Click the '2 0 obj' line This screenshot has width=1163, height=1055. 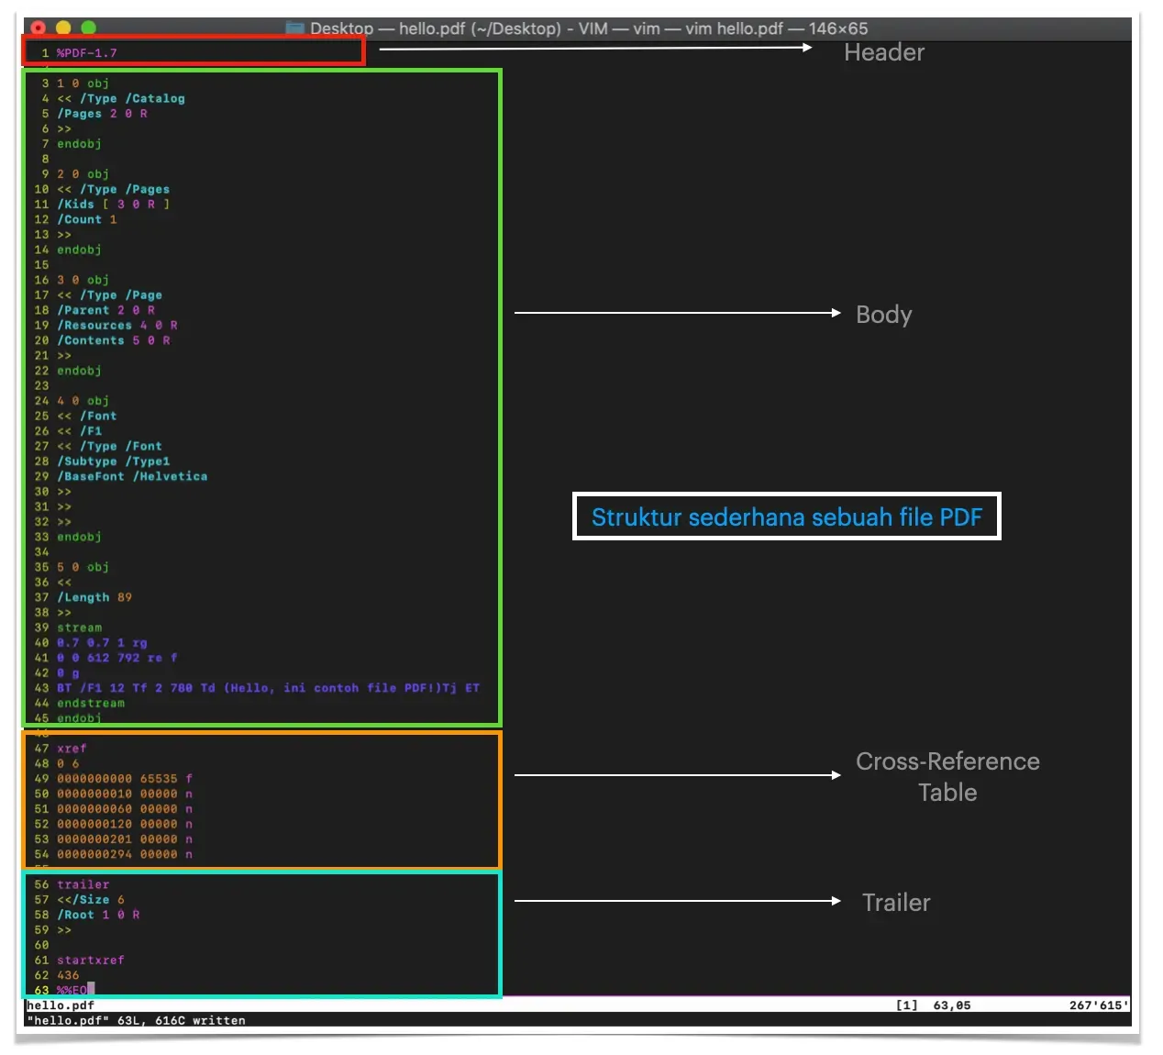[83, 174]
